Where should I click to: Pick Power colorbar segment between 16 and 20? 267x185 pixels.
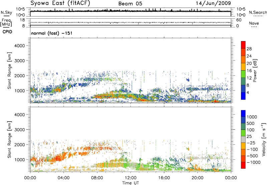pos(243,67)
